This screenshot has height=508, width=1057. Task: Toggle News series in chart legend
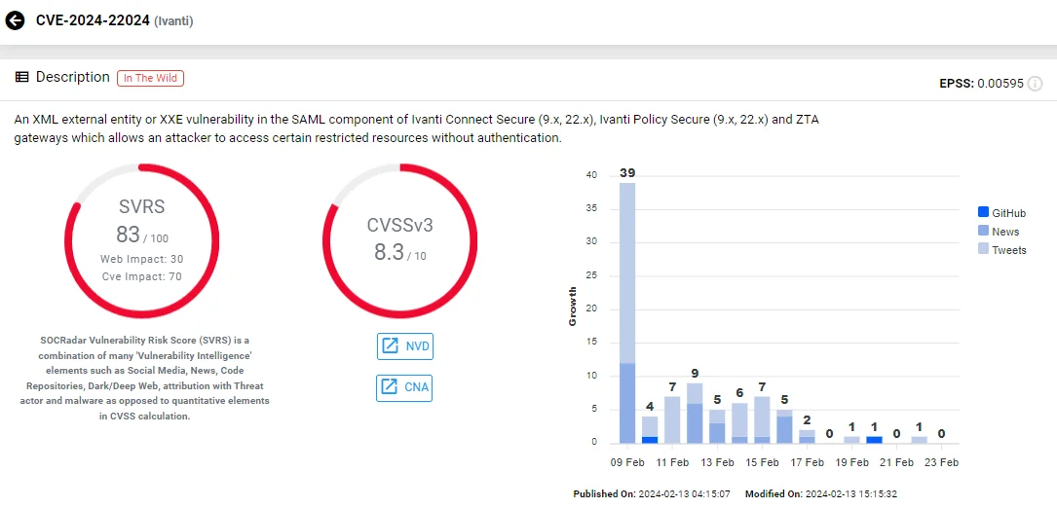(999, 231)
